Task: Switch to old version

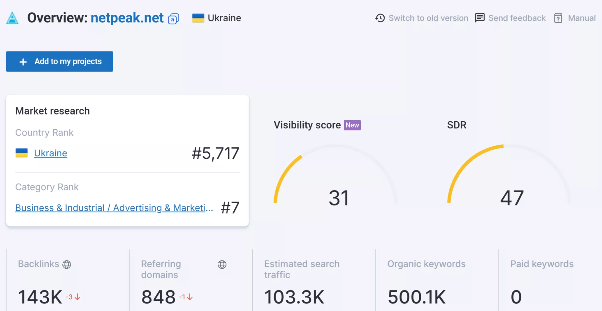Action: [428, 18]
